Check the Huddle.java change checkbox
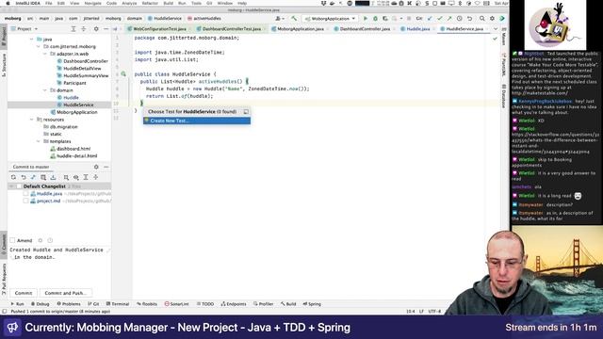 click(25, 193)
